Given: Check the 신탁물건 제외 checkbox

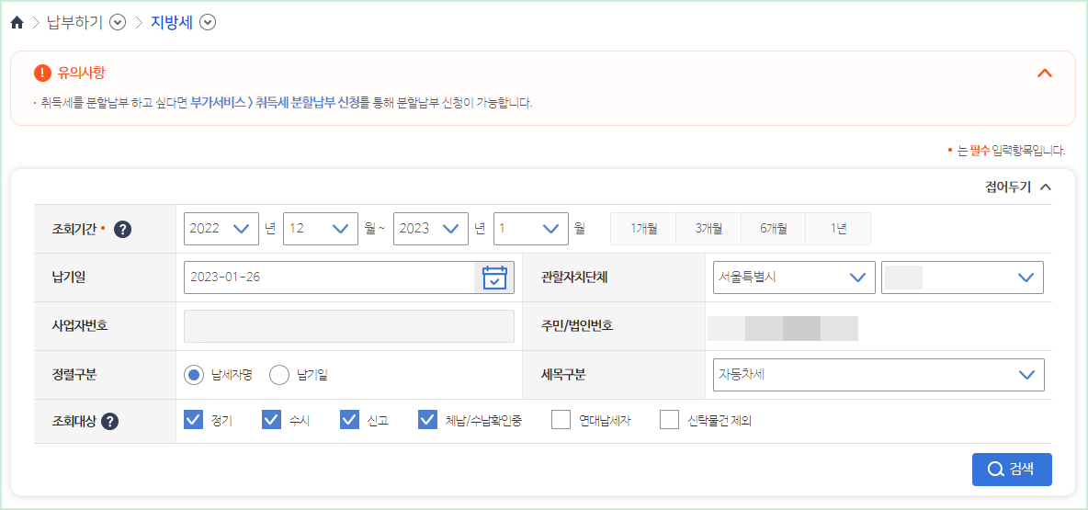Looking at the screenshot, I should coord(669,420).
